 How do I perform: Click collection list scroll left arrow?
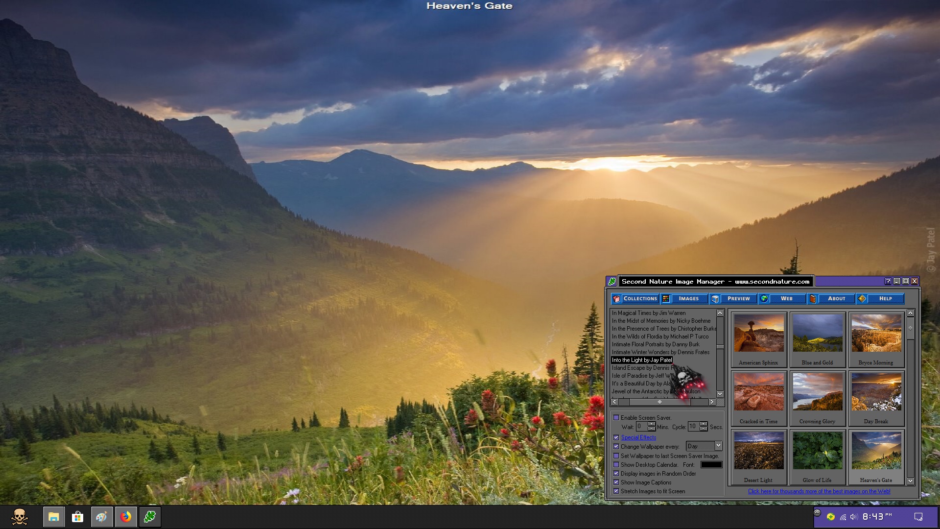[x=614, y=402]
